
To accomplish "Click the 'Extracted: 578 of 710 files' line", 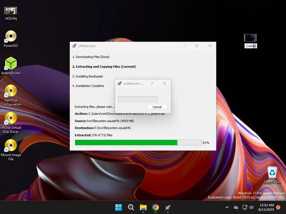I will point(94,135).
